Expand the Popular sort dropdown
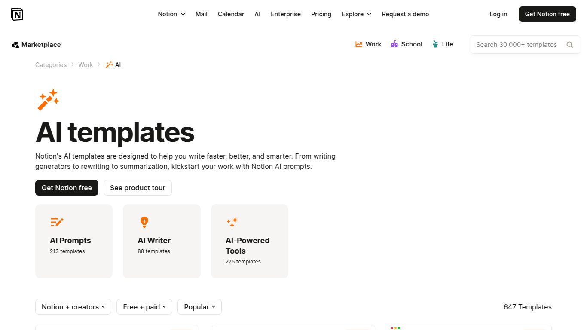 click(x=199, y=307)
